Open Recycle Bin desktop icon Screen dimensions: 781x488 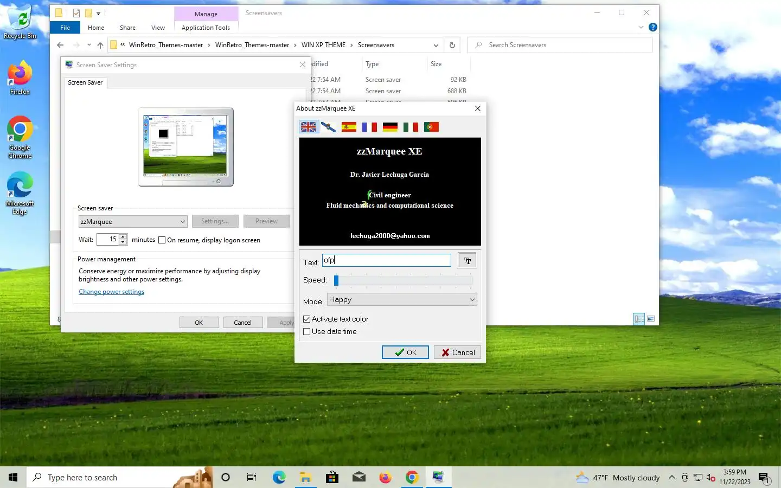tap(20, 23)
